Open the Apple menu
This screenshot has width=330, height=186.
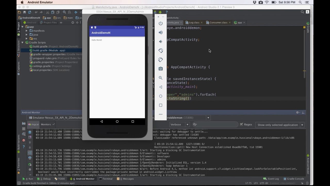coord(22,2)
